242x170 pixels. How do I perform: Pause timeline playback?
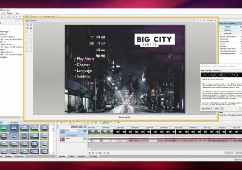(97, 153)
